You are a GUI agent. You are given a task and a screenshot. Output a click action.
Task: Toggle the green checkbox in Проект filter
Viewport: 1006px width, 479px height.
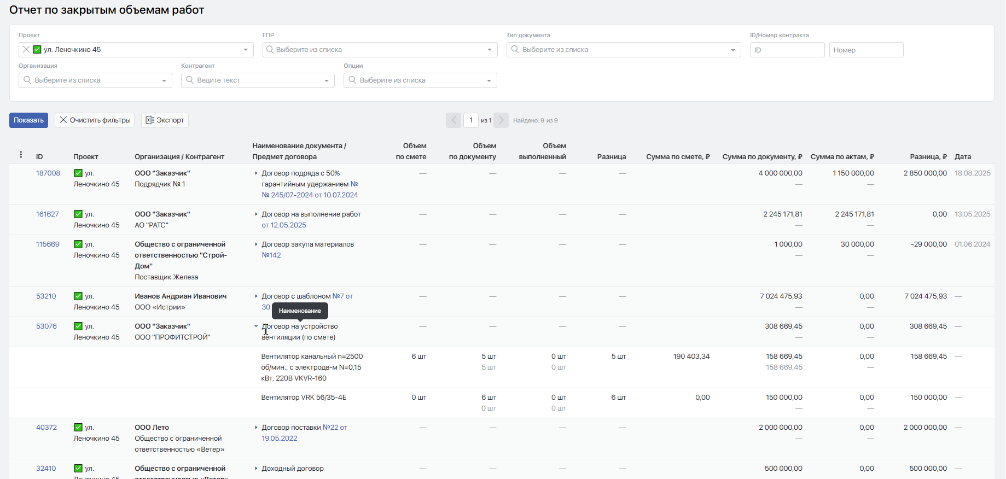[x=37, y=50]
